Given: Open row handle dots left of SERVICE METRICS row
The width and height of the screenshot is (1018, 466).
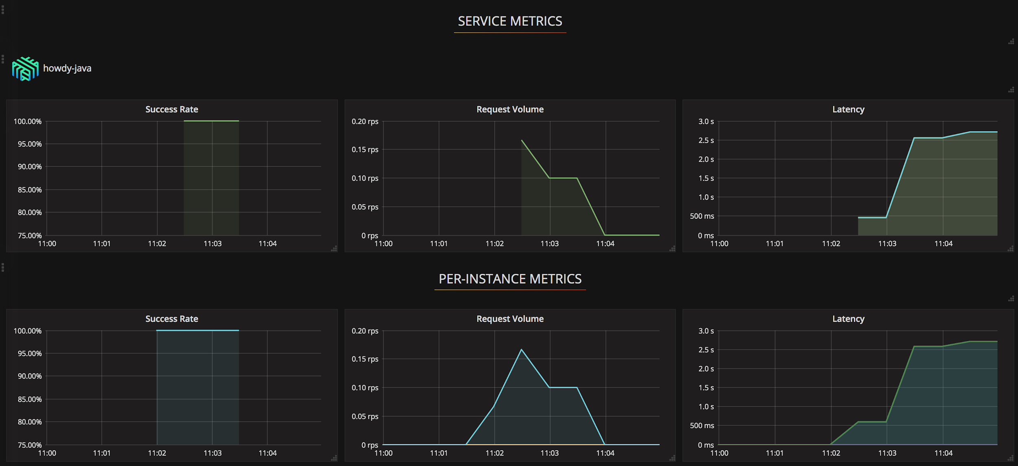Looking at the screenshot, I should 3,9.
